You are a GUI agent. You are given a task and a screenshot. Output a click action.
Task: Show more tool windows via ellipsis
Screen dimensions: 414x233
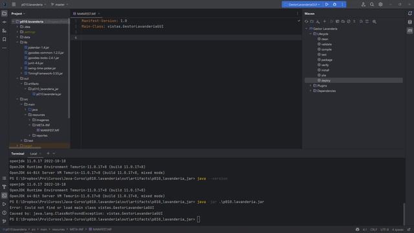[x=5, y=48]
